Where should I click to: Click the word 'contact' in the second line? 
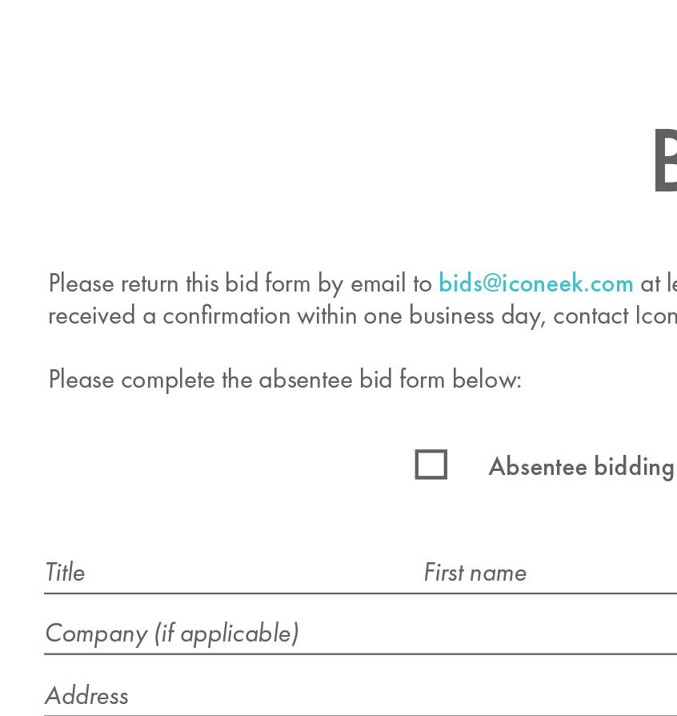591,316
